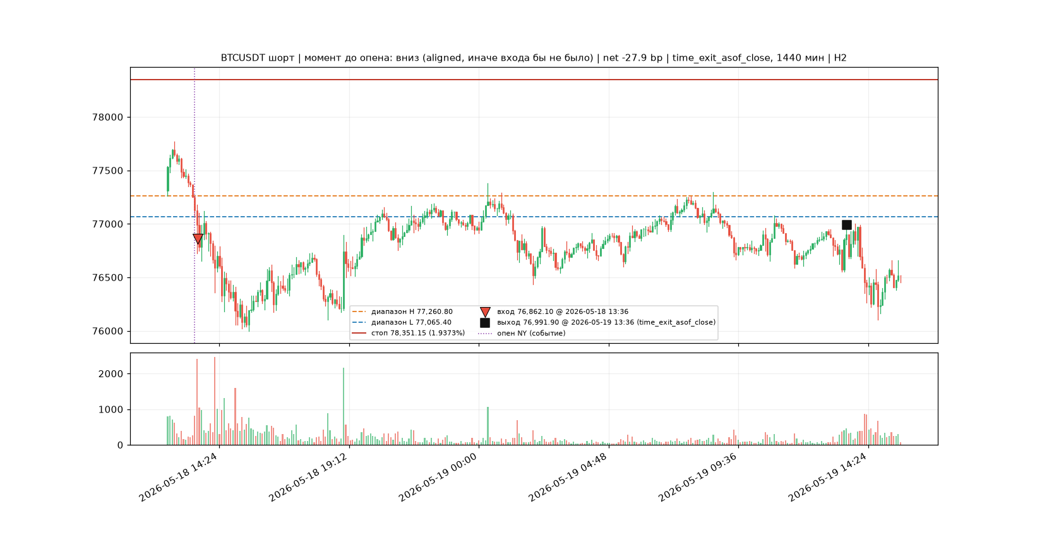Select the legend label 'стоп 78,351.15 (1.9373%)'
This screenshot has width=1042, height=556.
coord(418,333)
